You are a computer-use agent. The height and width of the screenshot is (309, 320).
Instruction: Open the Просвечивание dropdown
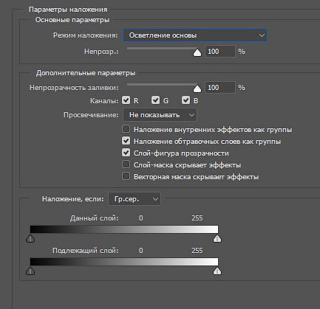(x=160, y=115)
